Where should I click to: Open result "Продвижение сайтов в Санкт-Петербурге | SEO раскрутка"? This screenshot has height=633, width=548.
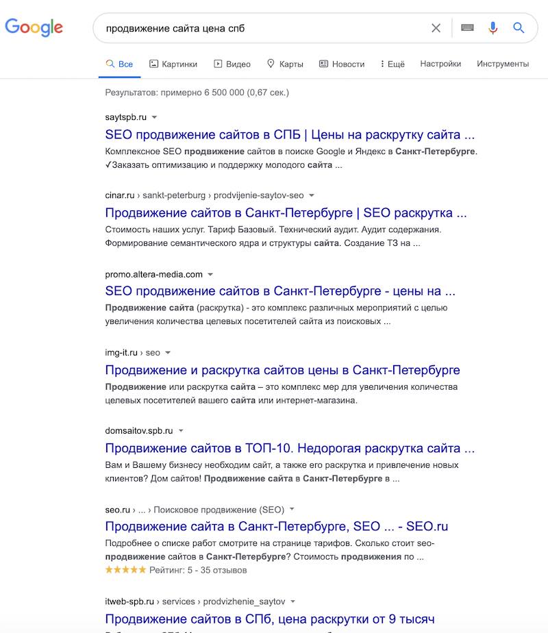click(286, 213)
